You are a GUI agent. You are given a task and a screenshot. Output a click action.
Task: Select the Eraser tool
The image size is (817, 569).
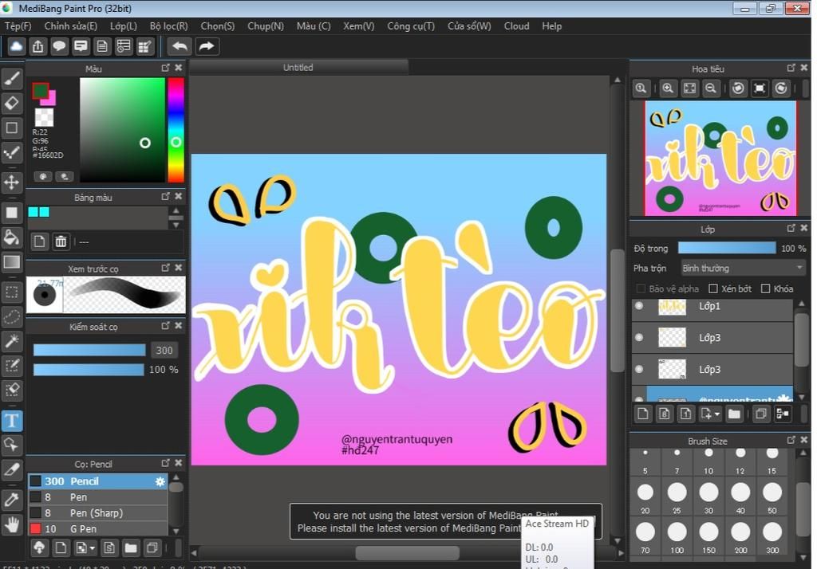coord(12,103)
